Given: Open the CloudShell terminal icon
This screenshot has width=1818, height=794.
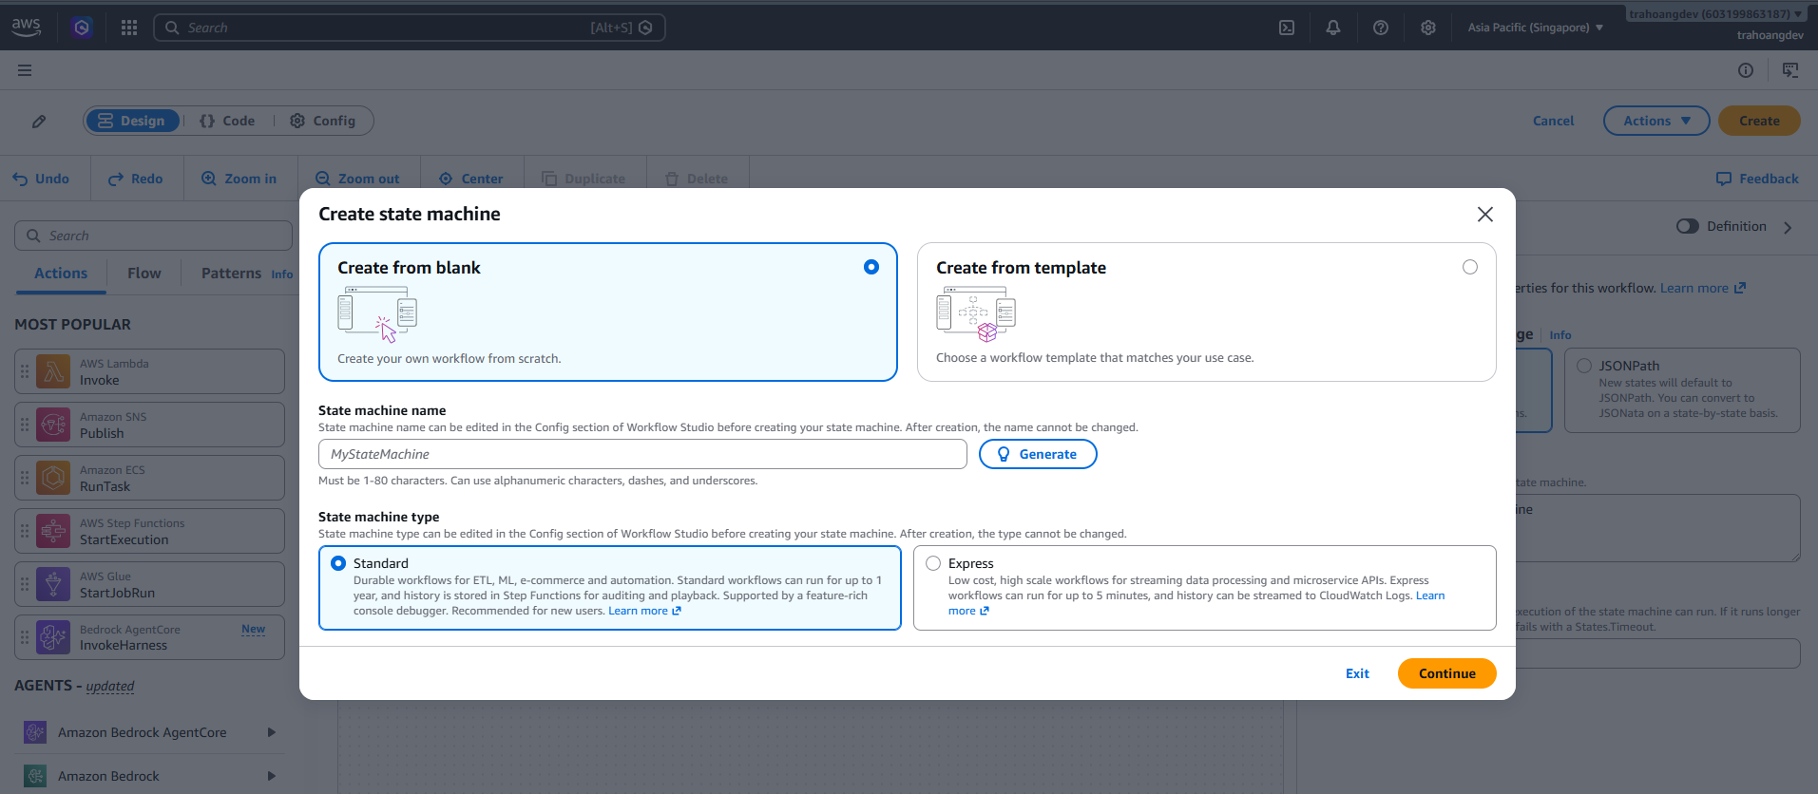Looking at the screenshot, I should pos(1287,28).
